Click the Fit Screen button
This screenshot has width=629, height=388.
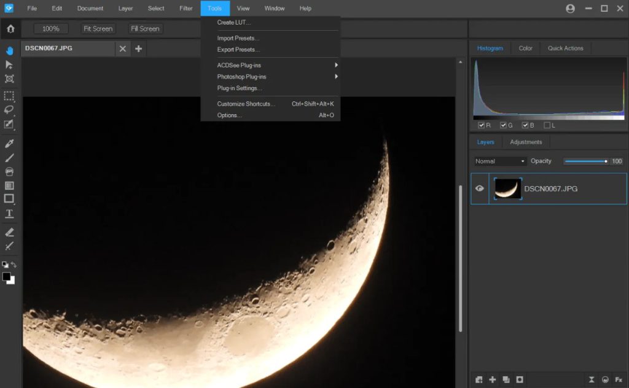[x=98, y=28]
